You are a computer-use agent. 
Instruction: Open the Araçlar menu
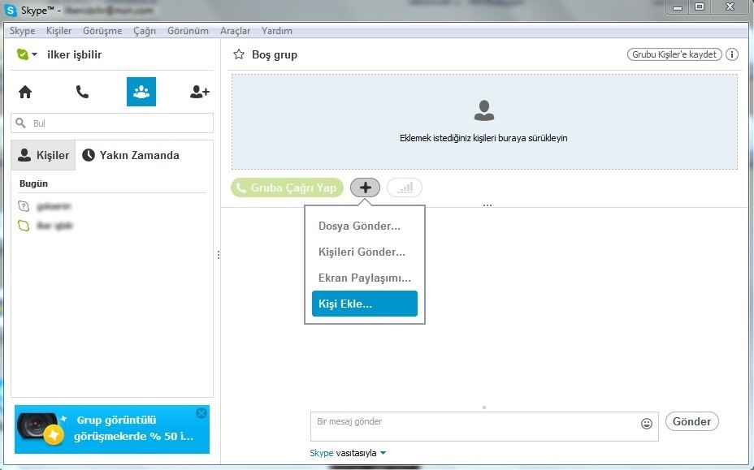tap(235, 31)
